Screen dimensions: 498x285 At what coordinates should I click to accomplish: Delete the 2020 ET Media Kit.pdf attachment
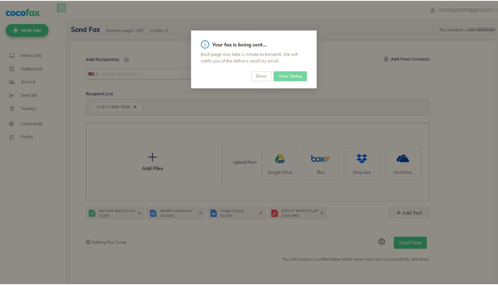[322, 213]
